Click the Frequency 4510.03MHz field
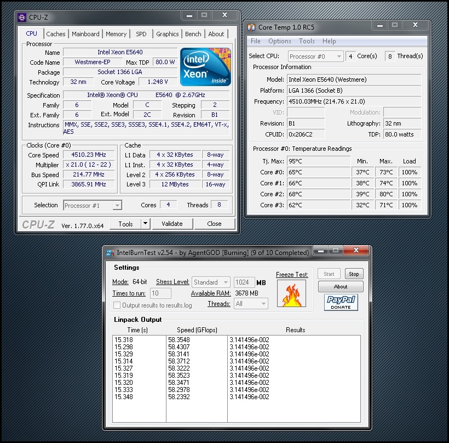Viewport: 449px width, 443px height. (x=354, y=101)
